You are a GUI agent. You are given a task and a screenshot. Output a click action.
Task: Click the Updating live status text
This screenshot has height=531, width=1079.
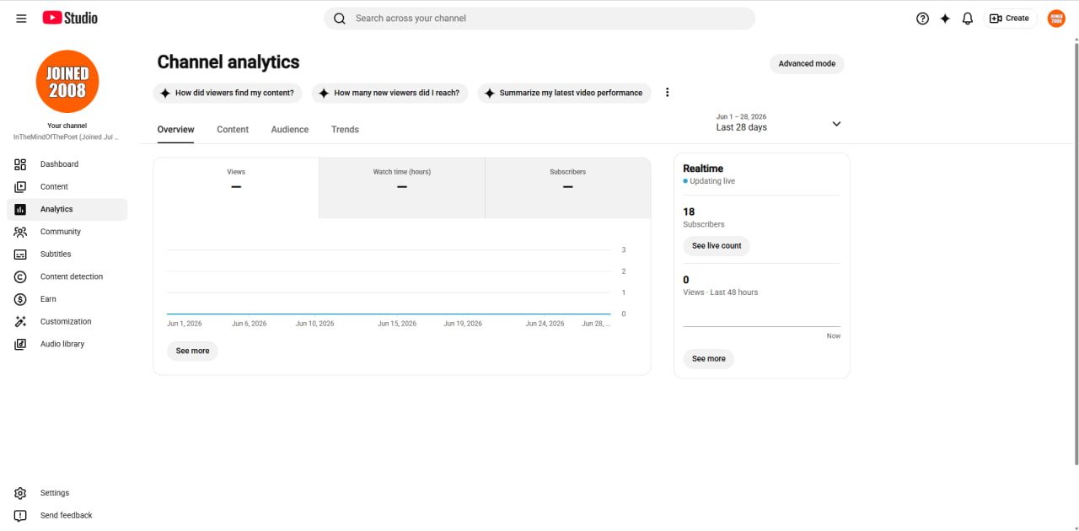pyautogui.click(x=712, y=181)
